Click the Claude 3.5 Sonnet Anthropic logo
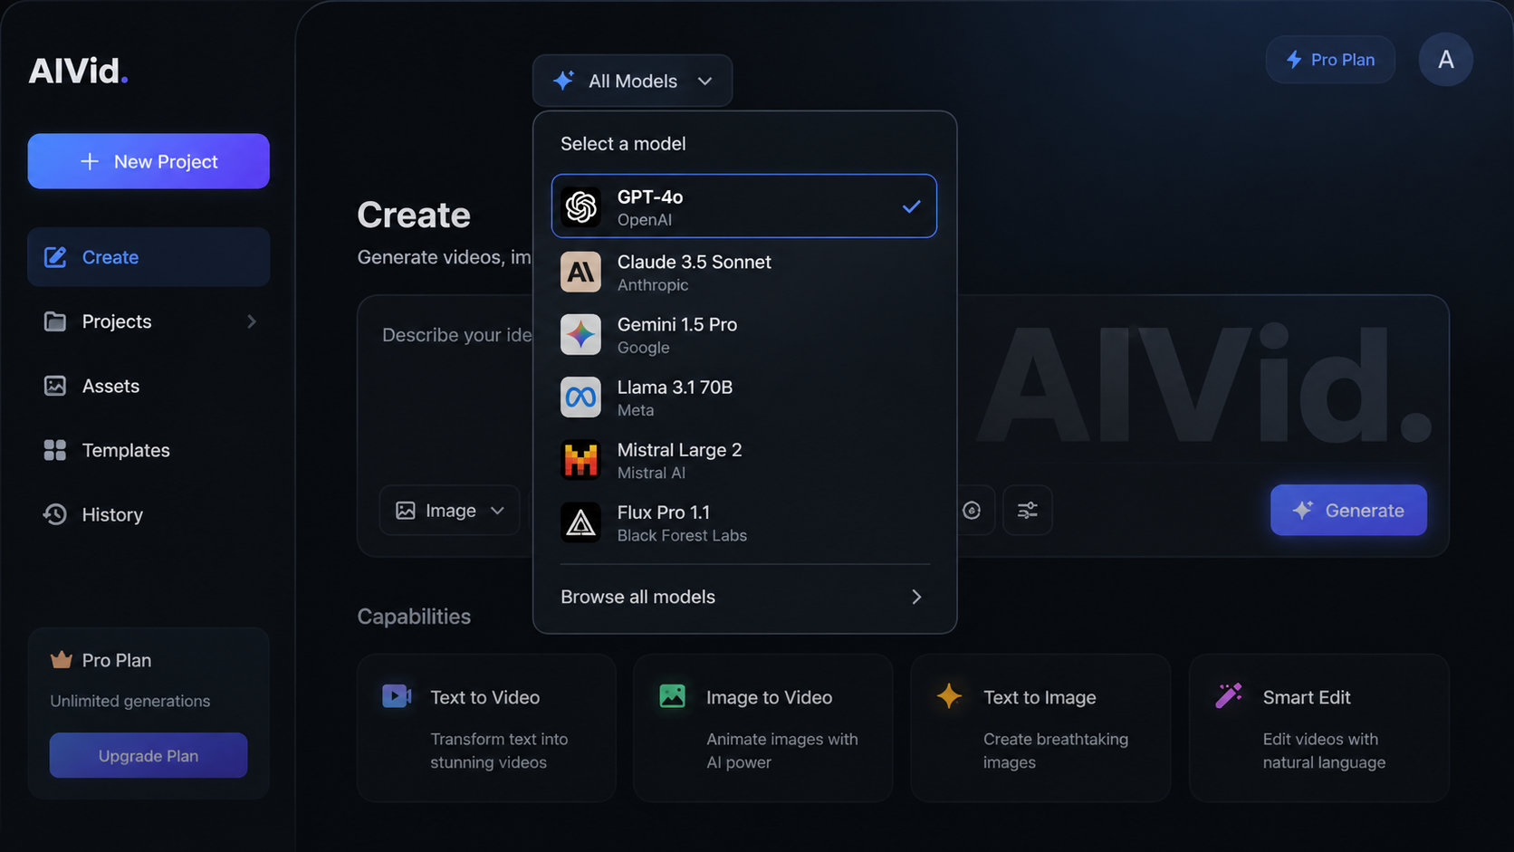Image resolution: width=1514 pixels, height=852 pixels. pos(580,272)
